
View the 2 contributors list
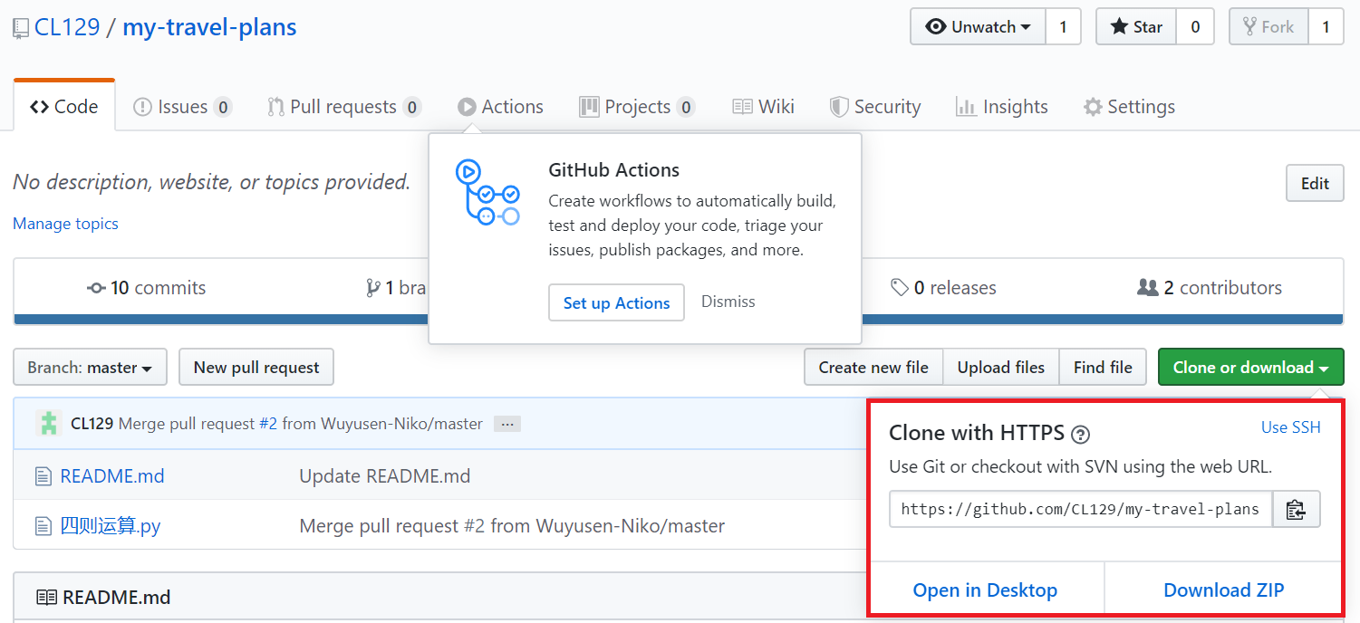[x=1210, y=288]
